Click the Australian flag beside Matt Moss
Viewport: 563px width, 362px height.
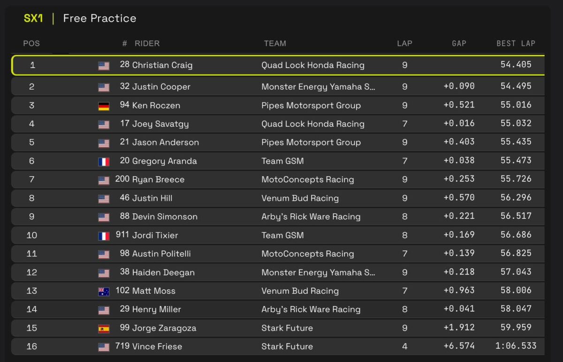(x=104, y=292)
